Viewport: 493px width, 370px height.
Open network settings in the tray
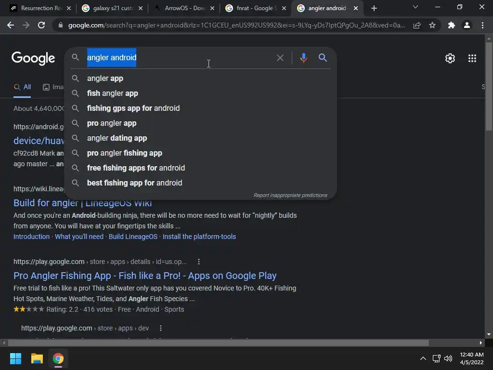pos(436,358)
